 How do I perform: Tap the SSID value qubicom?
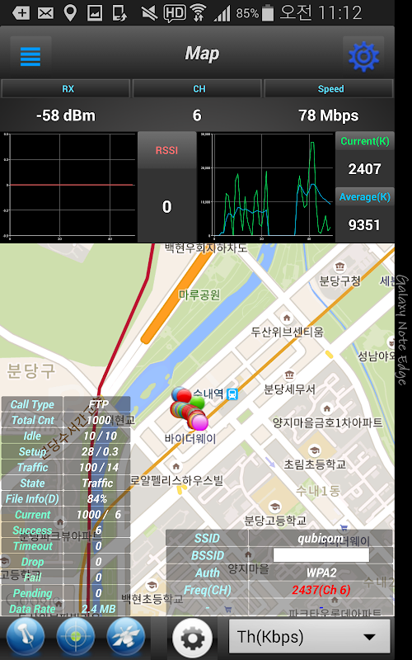pos(321,539)
